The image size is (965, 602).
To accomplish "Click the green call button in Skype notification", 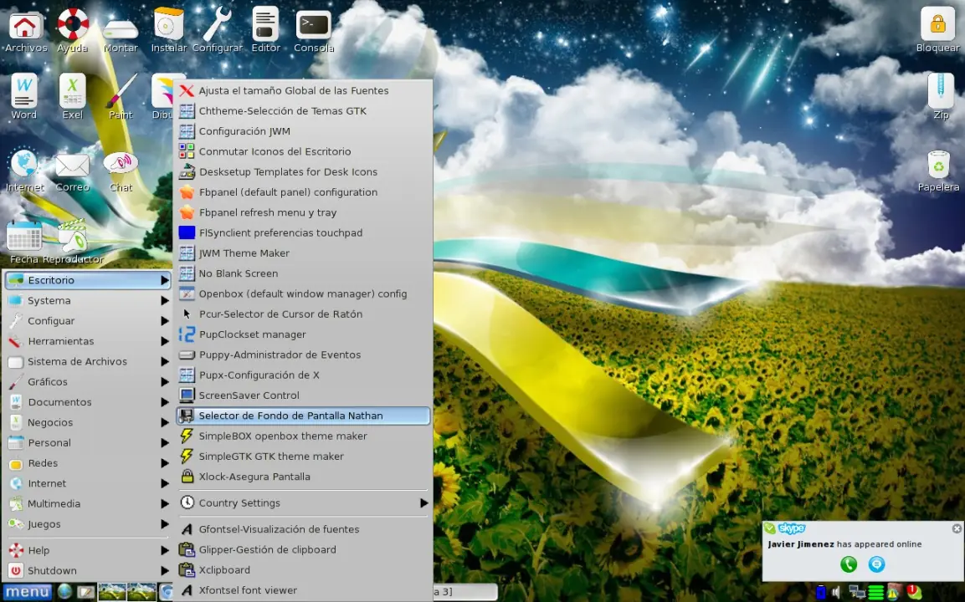I will (849, 564).
